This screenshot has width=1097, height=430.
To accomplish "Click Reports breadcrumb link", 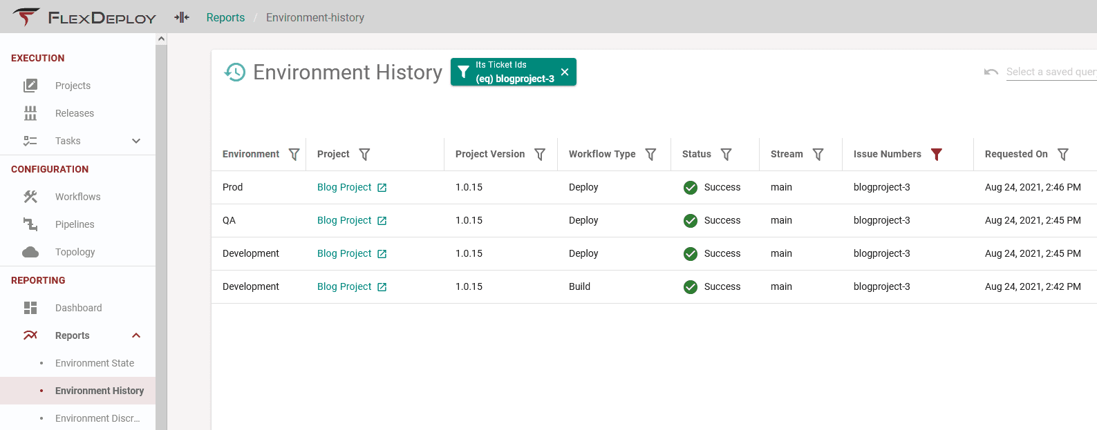I will [225, 17].
